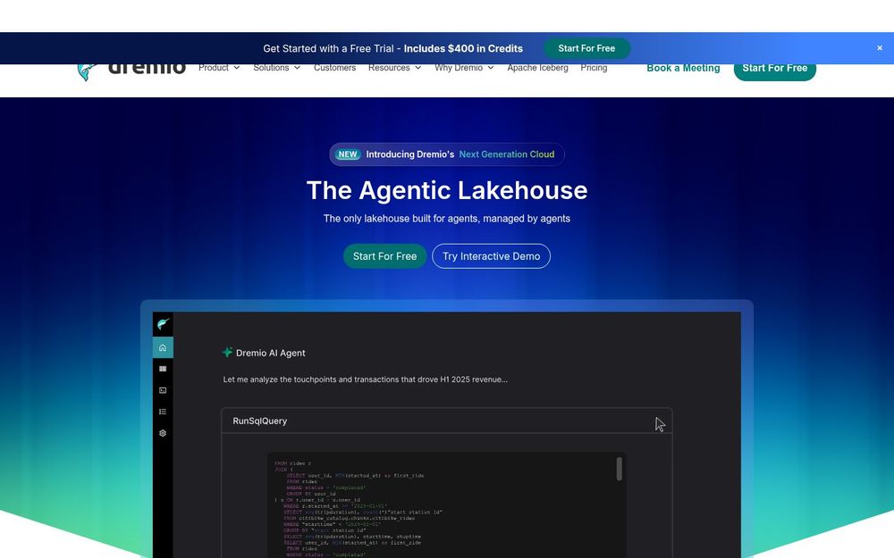Viewport: 894px width, 558px height.
Task: Click Start For Free in the navigation bar
Action: 775,71
